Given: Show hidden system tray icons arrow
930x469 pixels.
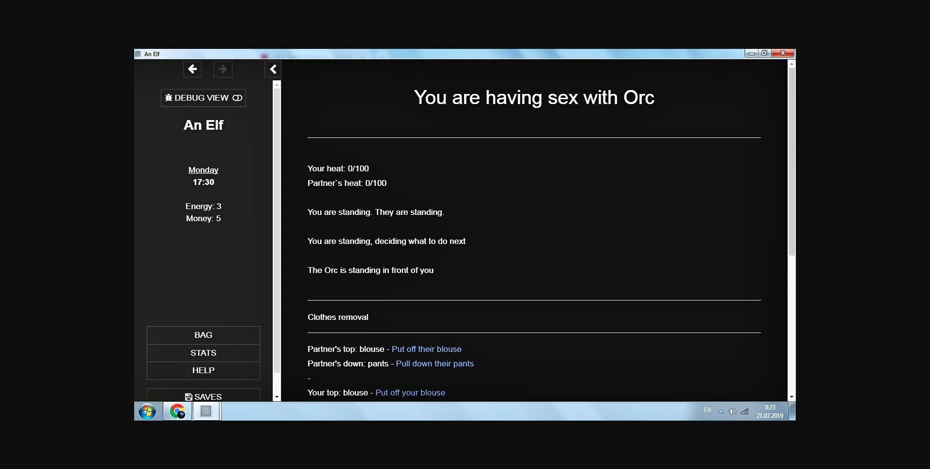Looking at the screenshot, I should (x=721, y=411).
